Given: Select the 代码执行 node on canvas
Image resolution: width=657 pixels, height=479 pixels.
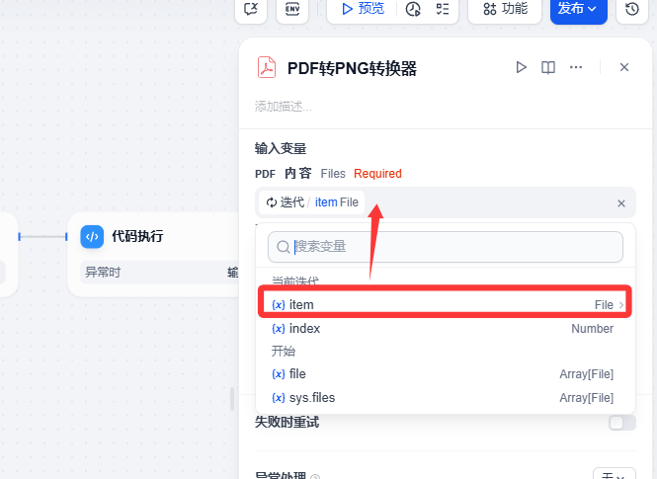Looking at the screenshot, I should coord(153,255).
